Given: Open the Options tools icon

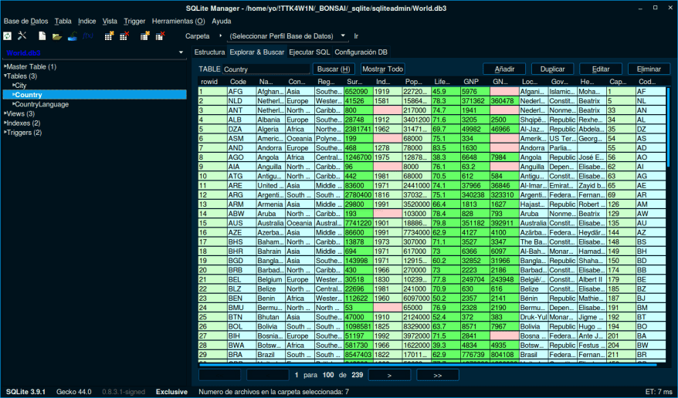Looking at the screenshot, I should tap(22, 36).
